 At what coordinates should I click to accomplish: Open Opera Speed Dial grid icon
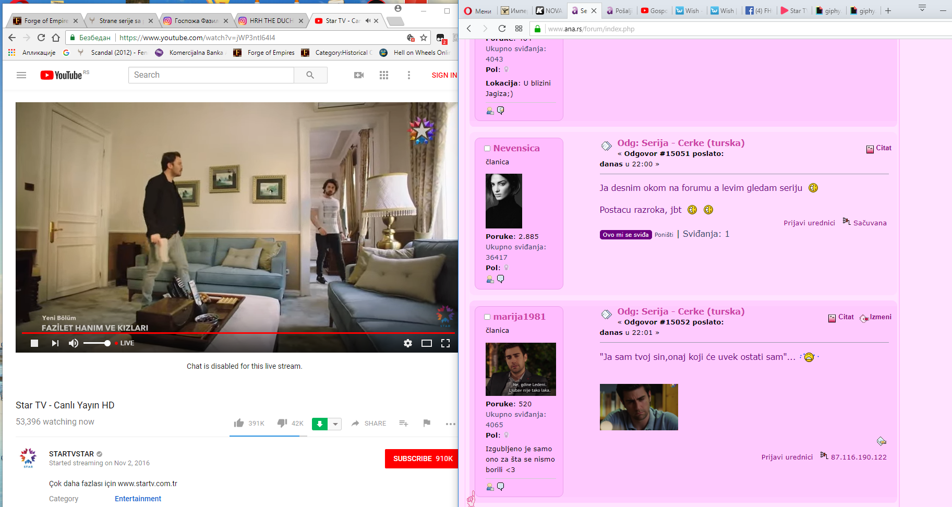pyautogui.click(x=519, y=29)
